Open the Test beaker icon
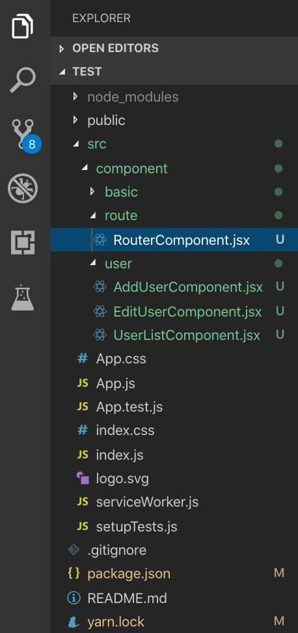This screenshot has height=633, width=298. point(23,298)
